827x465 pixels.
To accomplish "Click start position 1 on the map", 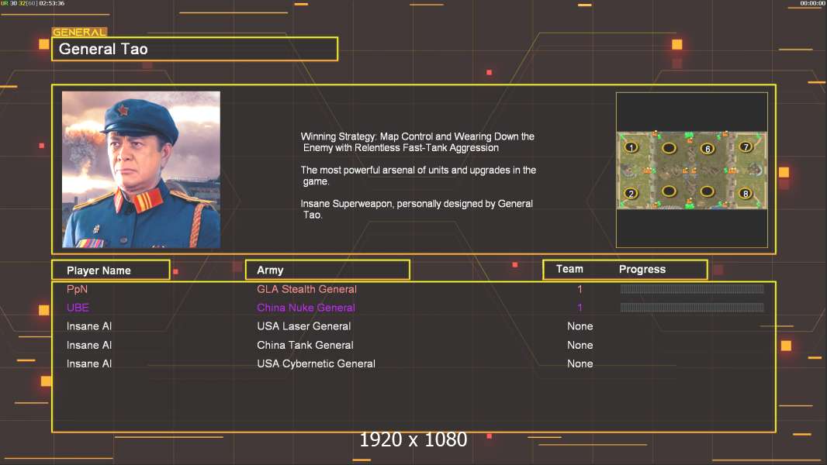I will coord(631,148).
